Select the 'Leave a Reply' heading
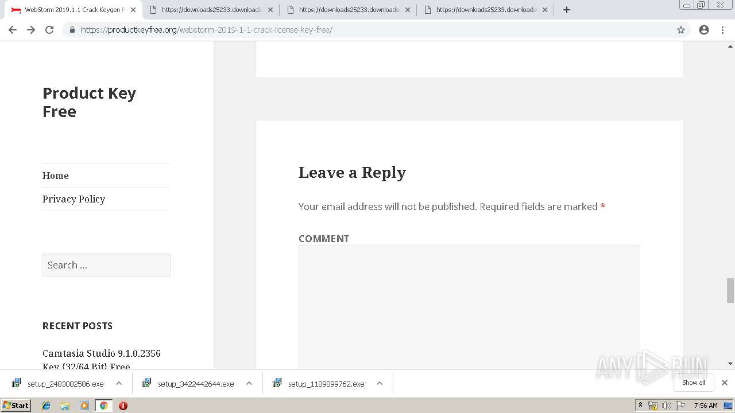 tap(352, 173)
